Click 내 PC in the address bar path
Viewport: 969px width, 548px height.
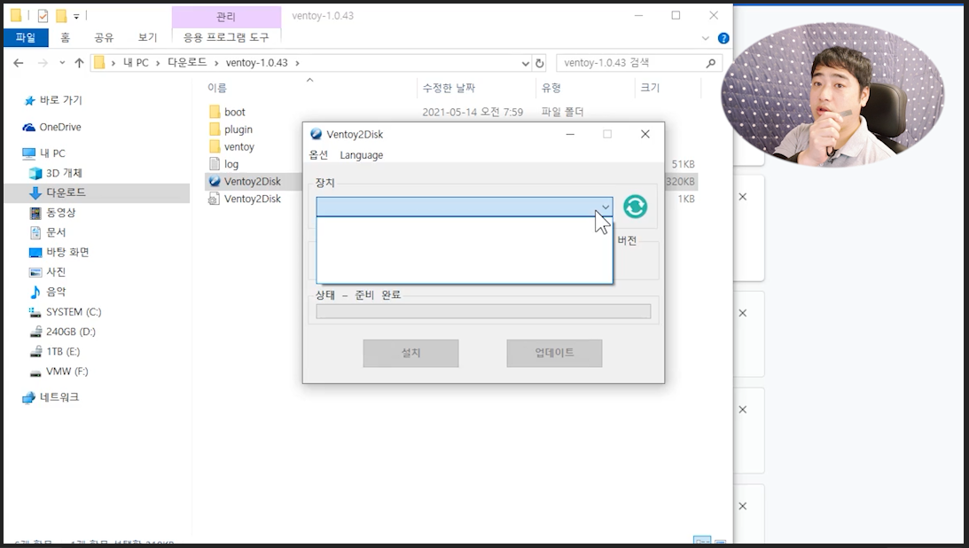pos(136,63)
